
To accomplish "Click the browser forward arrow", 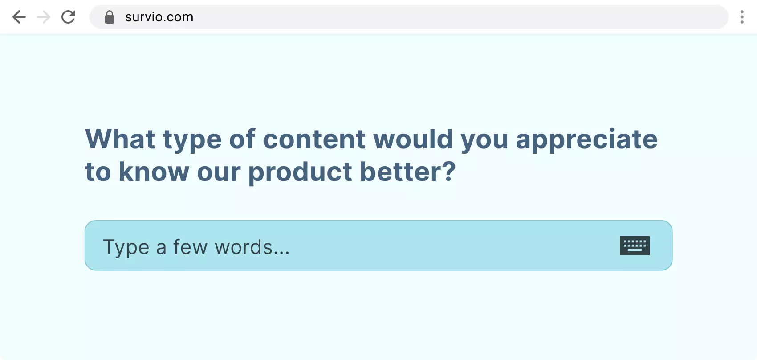I will [x=44, y=17].
